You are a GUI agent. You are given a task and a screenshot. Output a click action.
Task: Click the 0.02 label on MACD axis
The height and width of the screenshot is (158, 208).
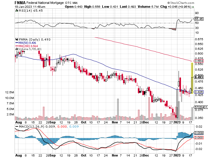[199, 127]
